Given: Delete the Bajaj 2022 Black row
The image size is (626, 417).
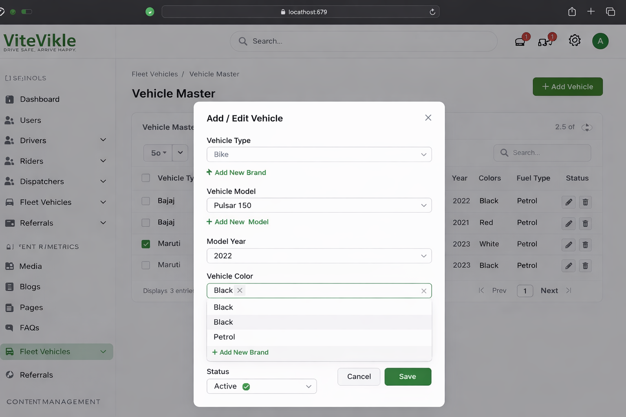Looking at the screenshot, I should 585,202.
